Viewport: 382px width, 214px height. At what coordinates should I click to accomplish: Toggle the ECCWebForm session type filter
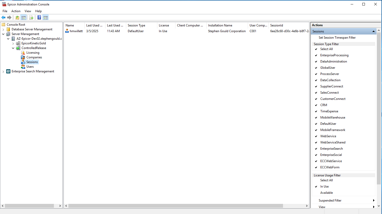coord(330,167)
